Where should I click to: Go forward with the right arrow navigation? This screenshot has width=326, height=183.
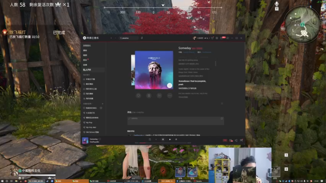(x=116, y=38)
